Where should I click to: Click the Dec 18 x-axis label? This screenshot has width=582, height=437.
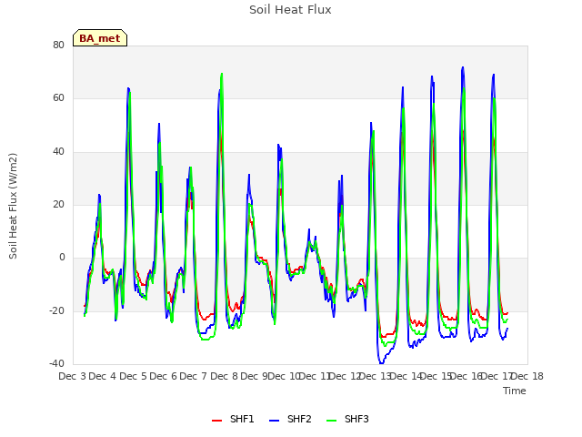(527, 376)
